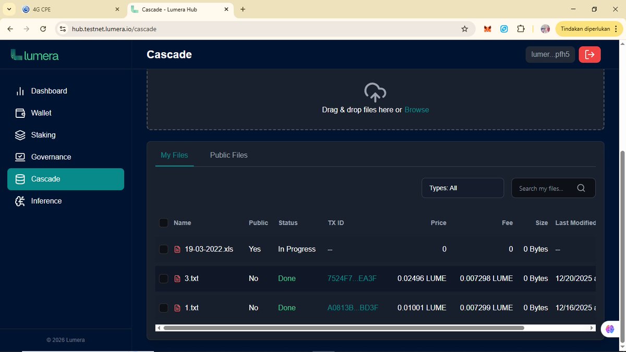The width and height of the screenshot is (626, 352).
Task: Click file name 19-03-2022.xls
Action: 209,249
